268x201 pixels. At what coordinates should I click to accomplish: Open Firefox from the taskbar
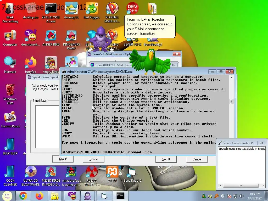(x=40, y=196)
